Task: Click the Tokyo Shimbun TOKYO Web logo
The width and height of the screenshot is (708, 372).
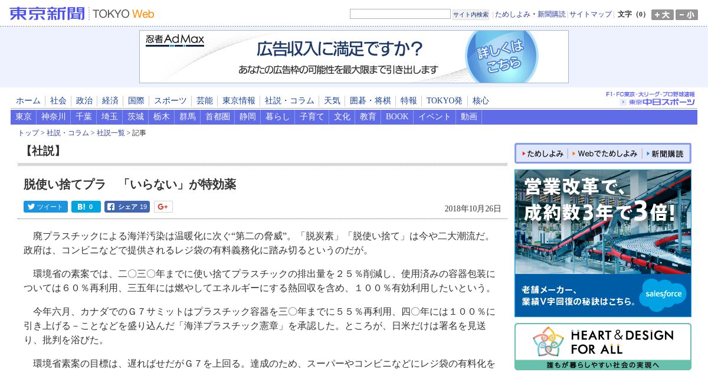Action: (x=82, y=14)
